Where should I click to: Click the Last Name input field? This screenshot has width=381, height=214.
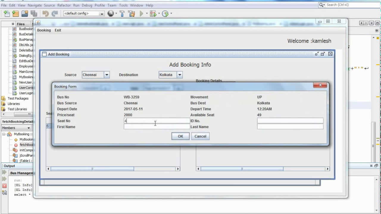pyautogui.click(x=290, y=127)
